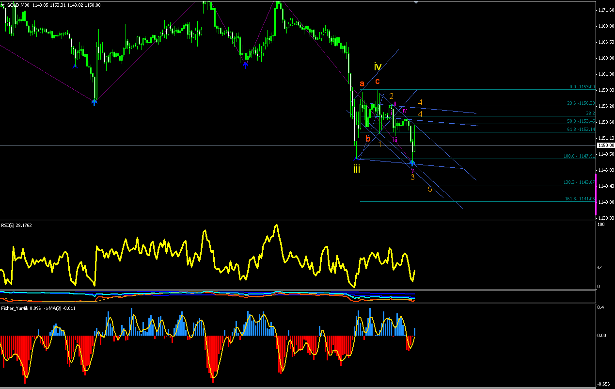Click price axis value 1156.28
This screenshot has width=615, height=389.
[606, 106]
